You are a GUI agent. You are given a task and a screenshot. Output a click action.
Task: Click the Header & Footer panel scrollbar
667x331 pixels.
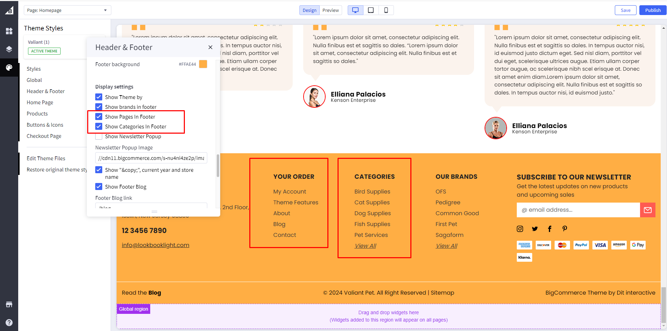point(218,166)
